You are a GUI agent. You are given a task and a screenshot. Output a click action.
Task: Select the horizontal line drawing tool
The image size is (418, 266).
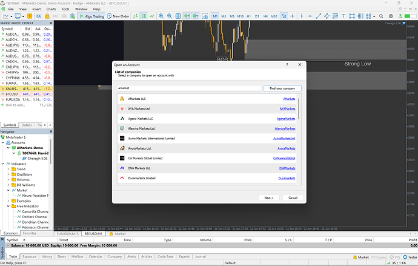tap(310, 16)
